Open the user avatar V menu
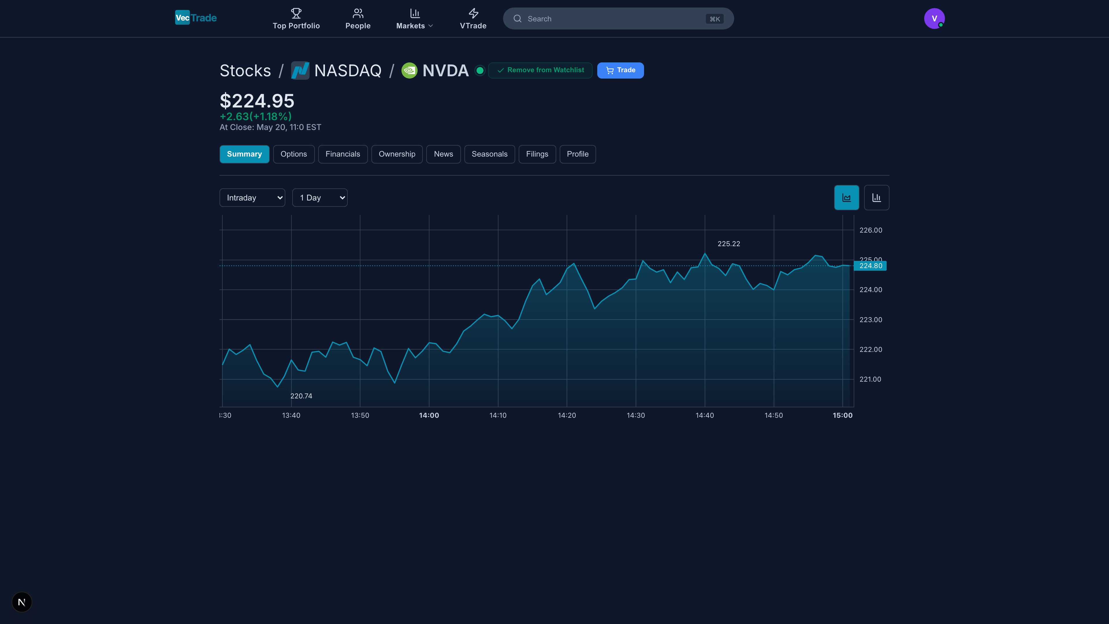 tap(934, 18)
